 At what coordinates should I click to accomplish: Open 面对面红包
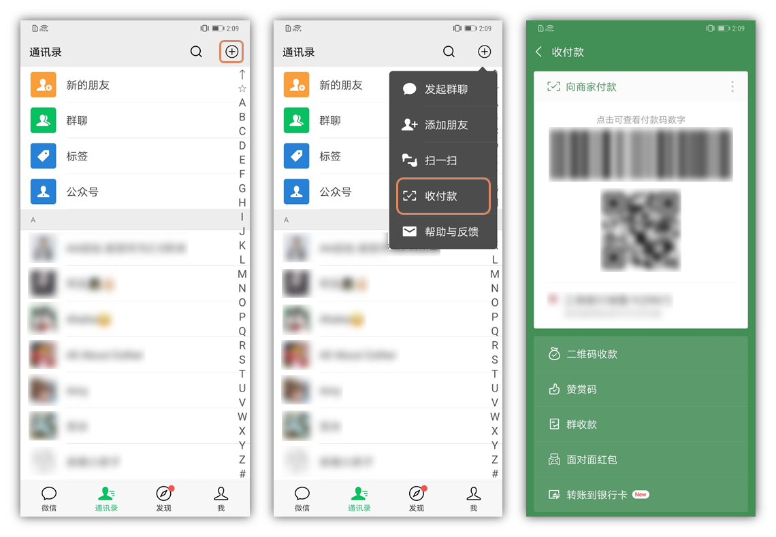tap(641, 460)
